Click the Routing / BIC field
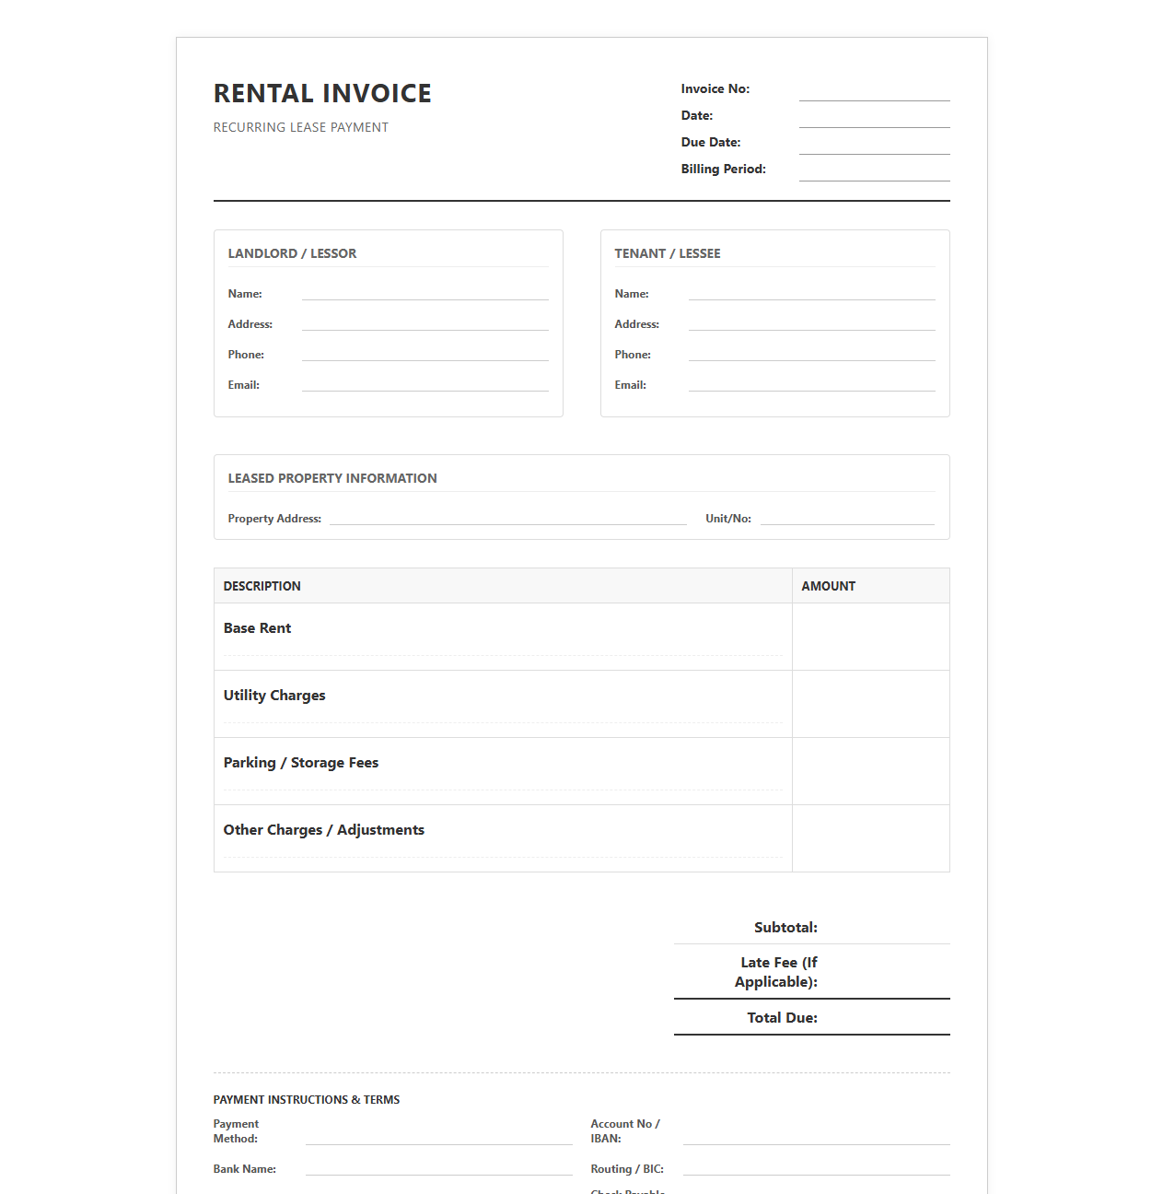The image size is (1163, 1194). coord(817,1168)
